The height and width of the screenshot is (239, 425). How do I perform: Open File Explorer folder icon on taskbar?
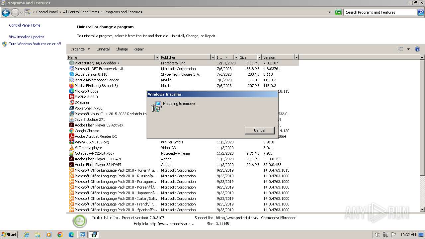(38, 235)
